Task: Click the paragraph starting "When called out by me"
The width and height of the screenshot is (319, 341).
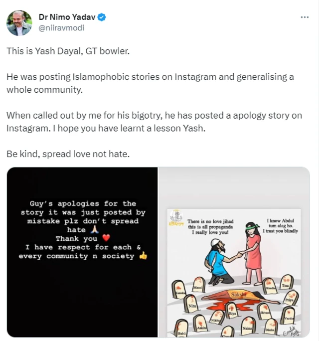Action: [154, 122]
